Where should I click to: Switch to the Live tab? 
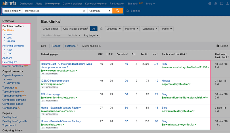coord(43,46)
